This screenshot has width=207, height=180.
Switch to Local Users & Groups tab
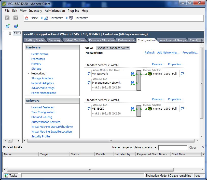click(172, 40)
